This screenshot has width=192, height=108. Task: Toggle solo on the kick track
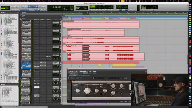(x=28, y=55)
